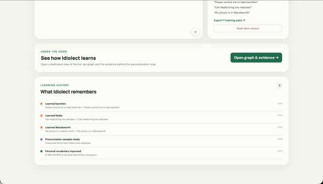This screenshot has width=323, height=184.
Task: Click "Pronunciation samples ready" entry title
Action: [63, 140]
